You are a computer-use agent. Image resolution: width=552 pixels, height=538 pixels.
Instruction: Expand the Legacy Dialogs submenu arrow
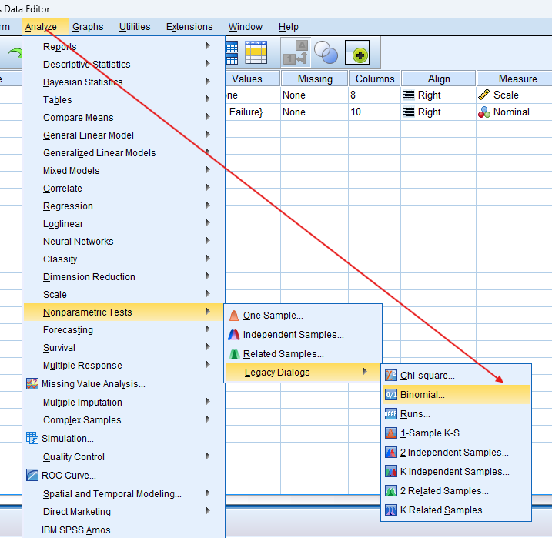365,373
